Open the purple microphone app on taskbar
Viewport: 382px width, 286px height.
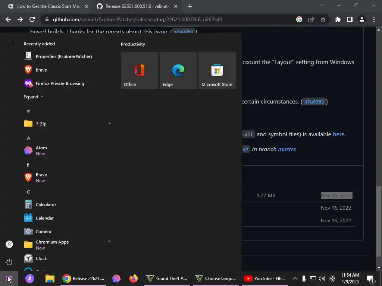click(x=30, y=279)
